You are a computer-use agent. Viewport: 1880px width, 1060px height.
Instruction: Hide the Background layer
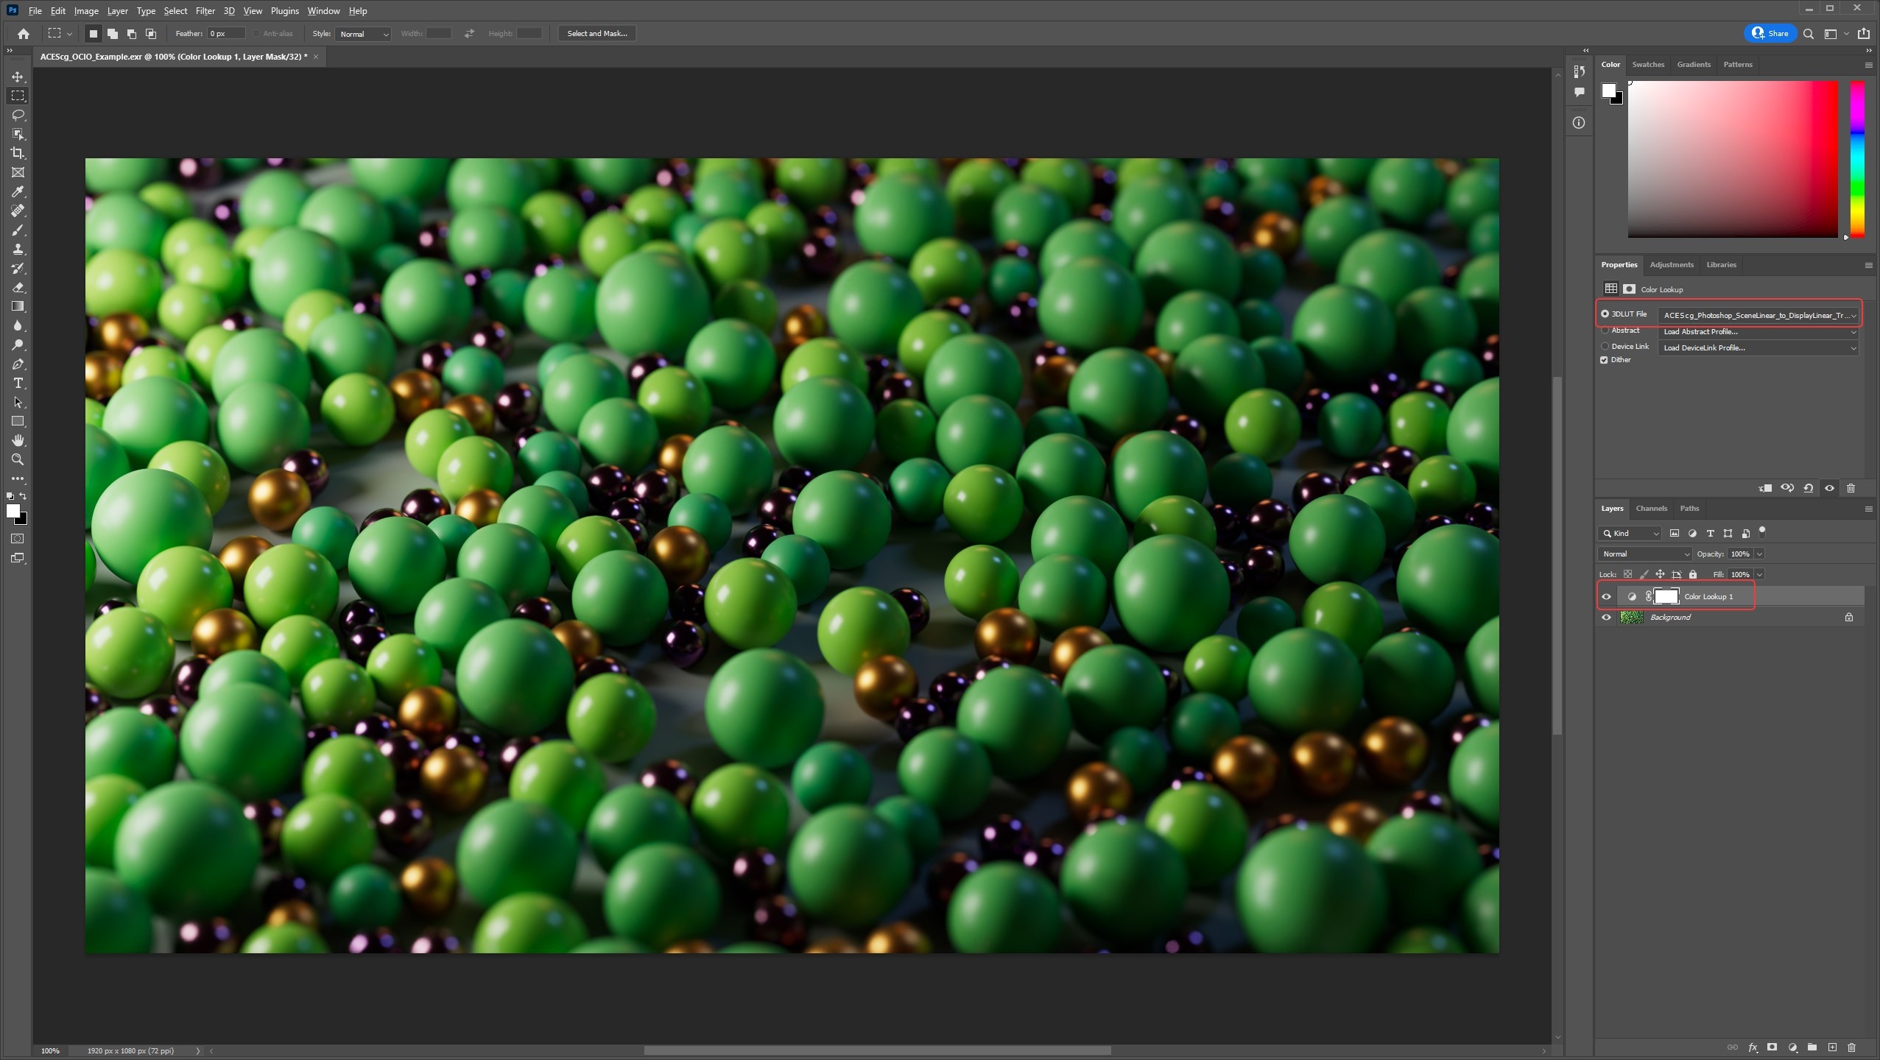tap(1606, 617)
